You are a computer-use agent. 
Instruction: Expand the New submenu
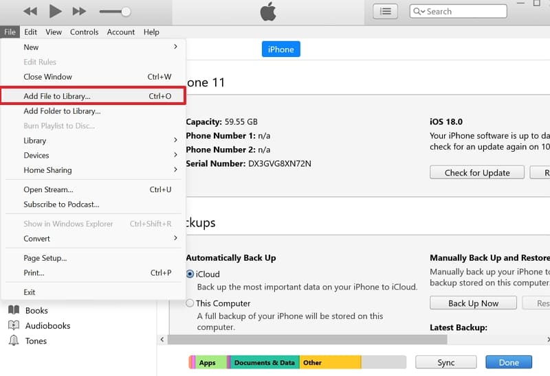tap(93, 47)
